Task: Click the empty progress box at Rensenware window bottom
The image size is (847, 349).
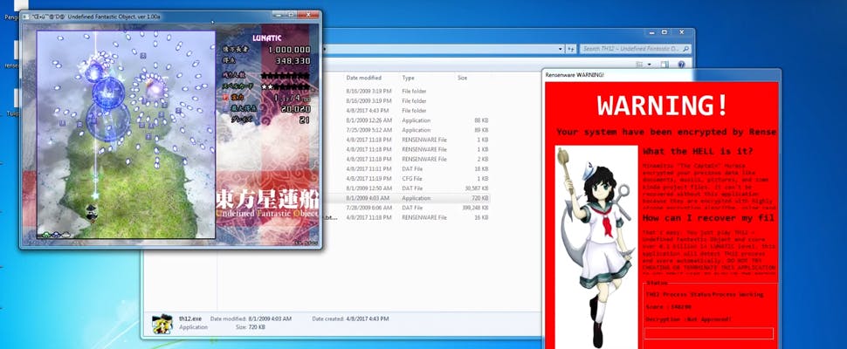Action: coord(709,333)
